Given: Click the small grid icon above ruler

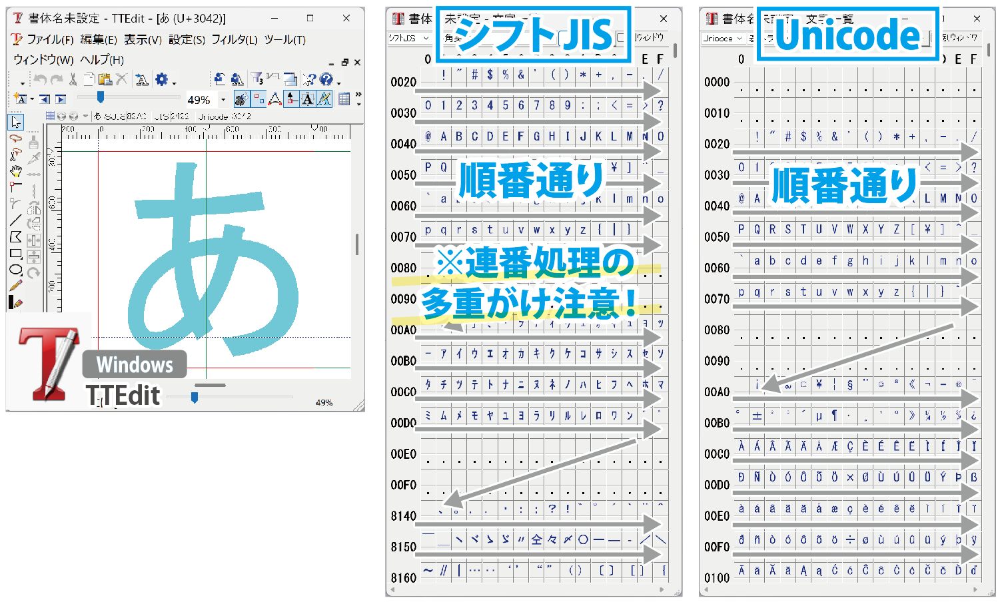Looking at the screenshot, I should pos(50,116).
